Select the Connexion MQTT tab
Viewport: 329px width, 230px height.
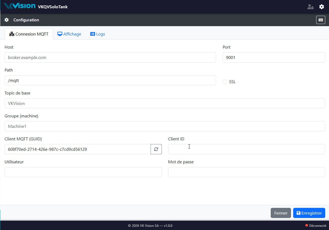click(29, 34)
